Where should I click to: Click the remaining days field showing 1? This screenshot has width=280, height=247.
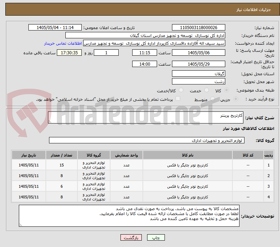coord(106,53)
